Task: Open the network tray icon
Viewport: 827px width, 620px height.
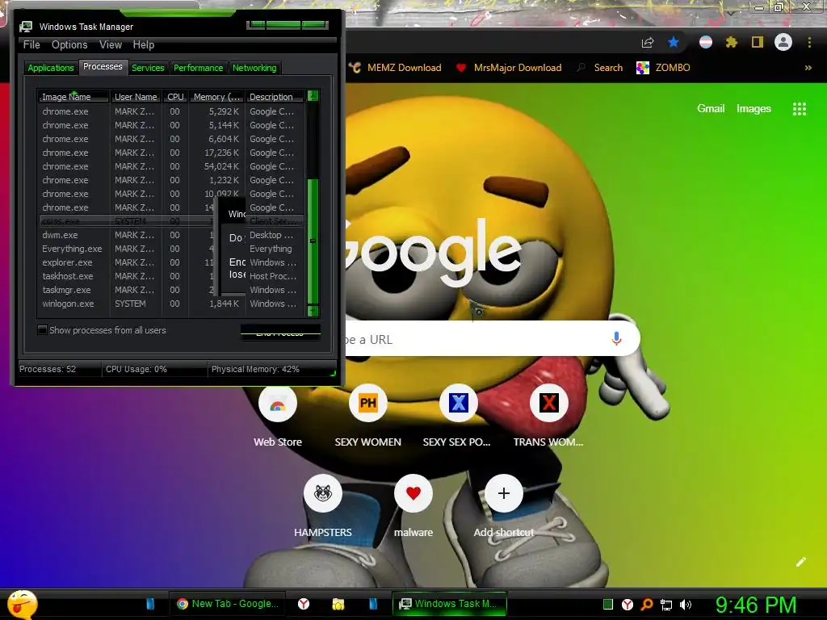Action: 666,605
